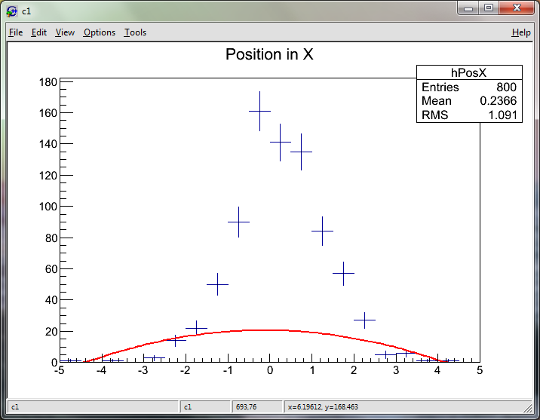Open the Help menu

pyautogui.click(x=521, y=32)
